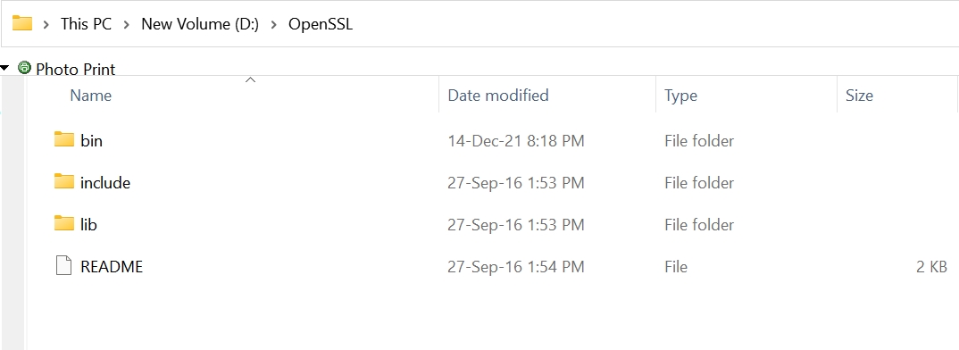The width and height of the screenshot is (959, 350).
Task: Expand chevron after This PC breadcrumb
Action: 127,24
